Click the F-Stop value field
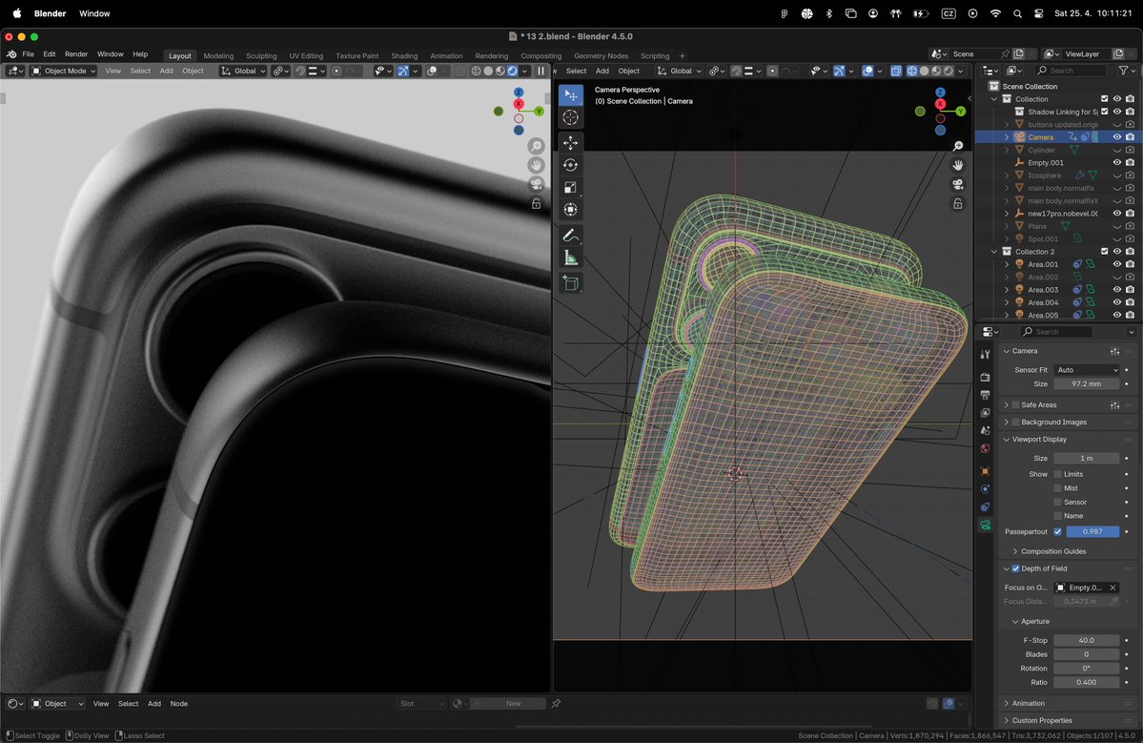Screen dimensions: 1143x743 click(1086, 640)
